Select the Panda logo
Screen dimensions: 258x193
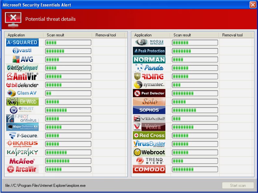pos(149,68)
